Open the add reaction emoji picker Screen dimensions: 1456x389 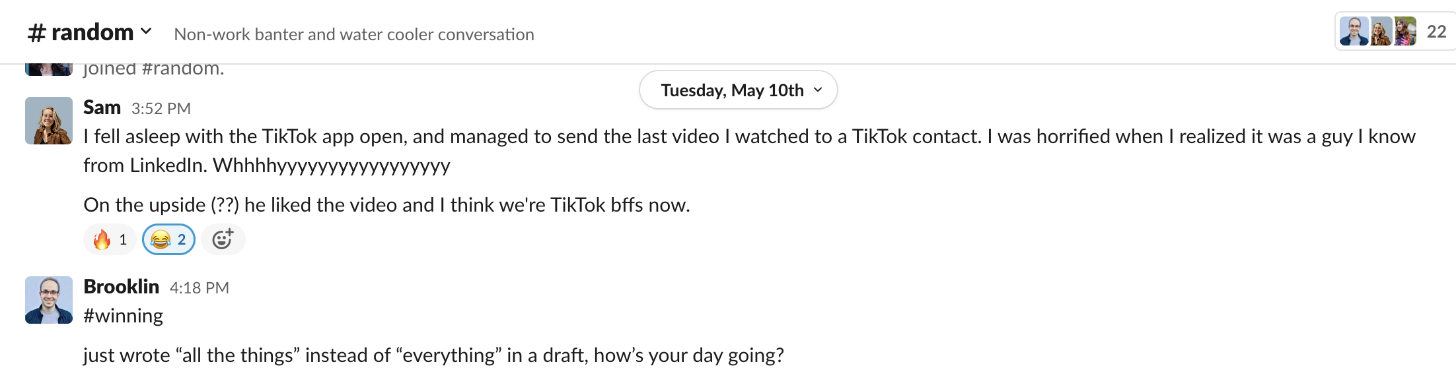point(223,239)
